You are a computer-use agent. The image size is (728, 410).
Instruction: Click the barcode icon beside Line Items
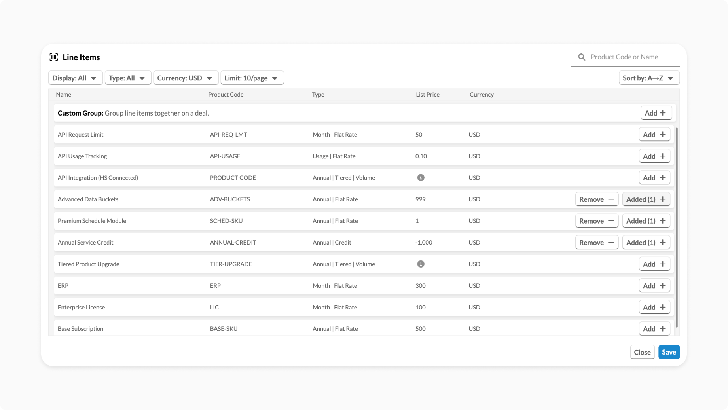tap(54, 57)
